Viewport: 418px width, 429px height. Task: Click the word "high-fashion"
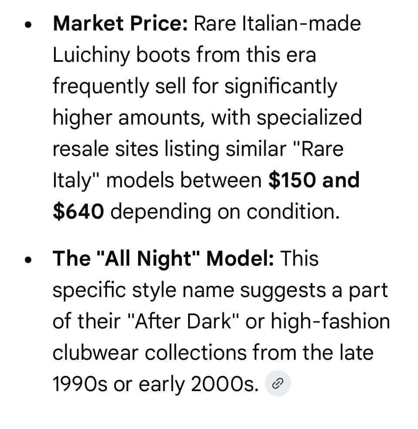click(330, 321)
